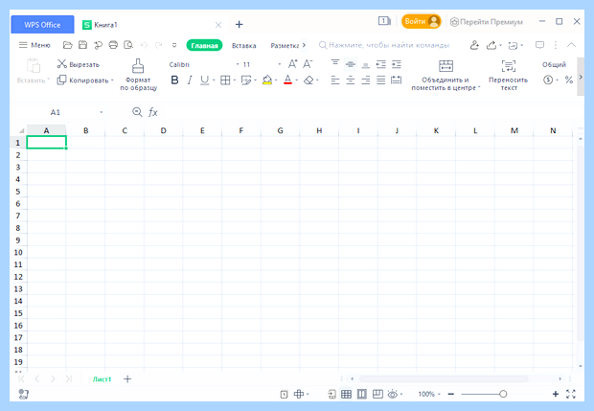
Task: Align text to bottom
Action: 366,65
